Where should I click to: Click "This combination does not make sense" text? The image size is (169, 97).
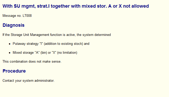click(x=32, y=62)
